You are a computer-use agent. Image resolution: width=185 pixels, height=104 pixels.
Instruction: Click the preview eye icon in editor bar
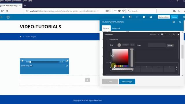[x=123, y=17]
